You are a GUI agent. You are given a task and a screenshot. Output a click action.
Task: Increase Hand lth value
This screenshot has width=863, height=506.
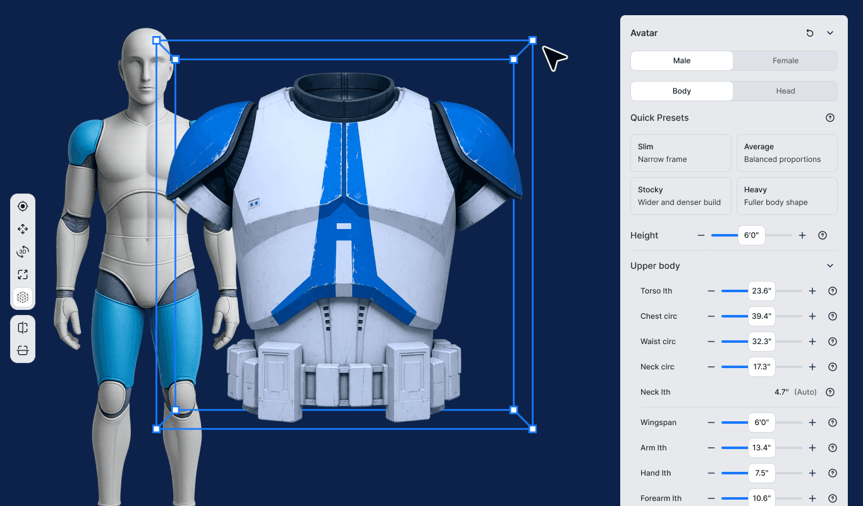tap(812, 473)
